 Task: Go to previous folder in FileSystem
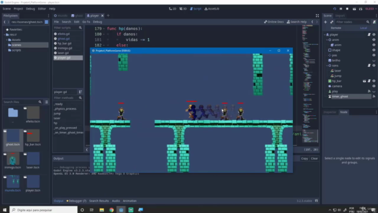click(x=5, y=22)
